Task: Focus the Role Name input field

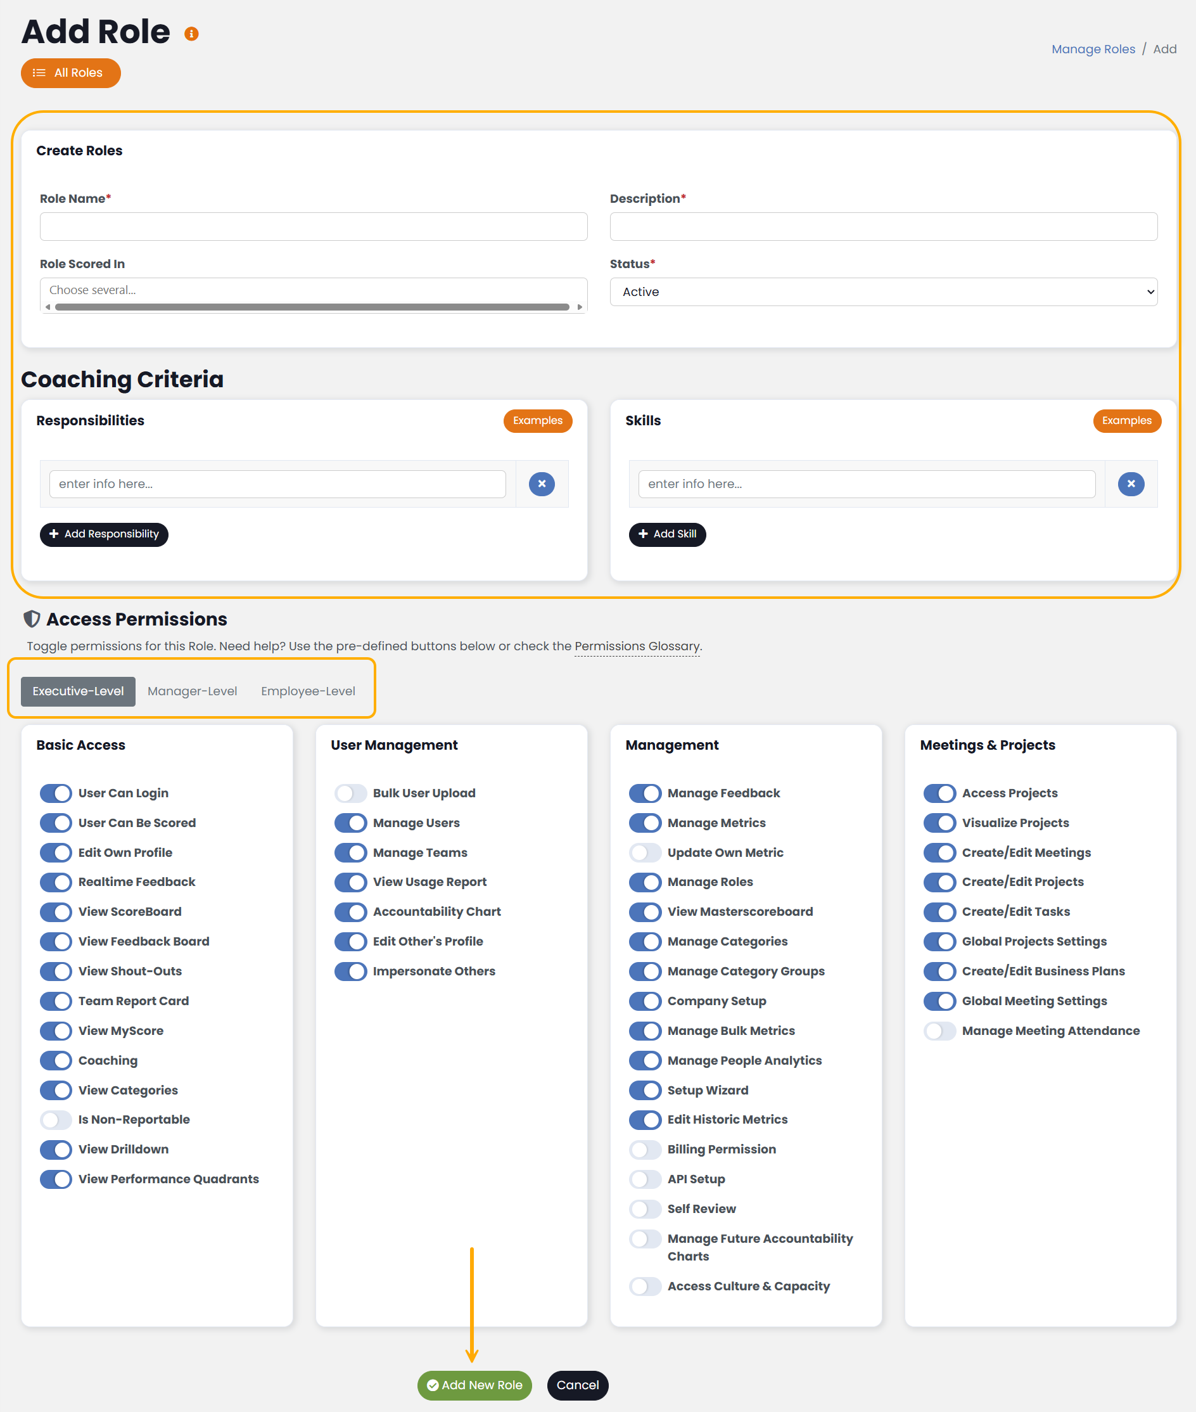Action: pyautogui.click(x=313, y=226)
